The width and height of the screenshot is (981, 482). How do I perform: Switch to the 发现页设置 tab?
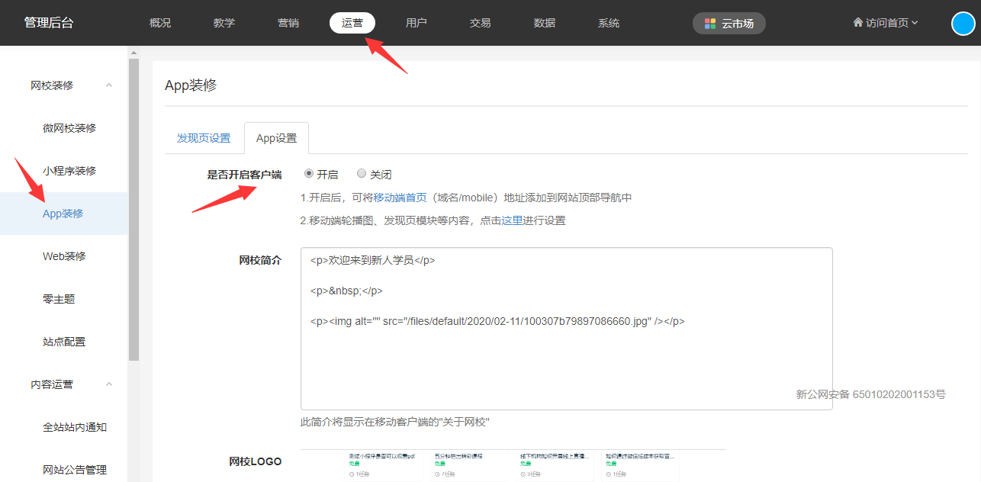click(204, 138)
